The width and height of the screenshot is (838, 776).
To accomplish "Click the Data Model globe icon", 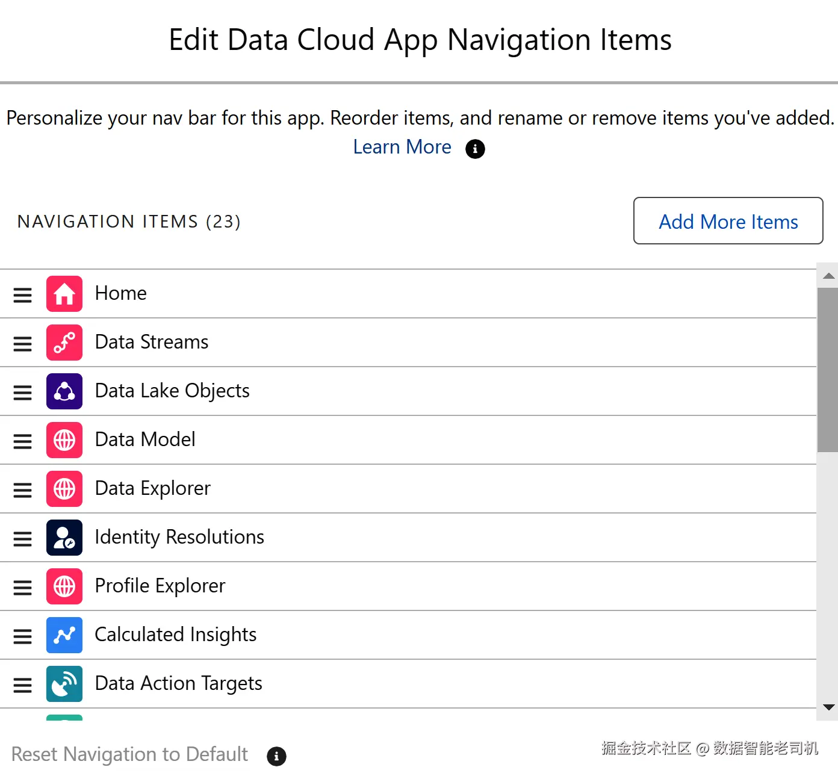I will click(64, 440).
